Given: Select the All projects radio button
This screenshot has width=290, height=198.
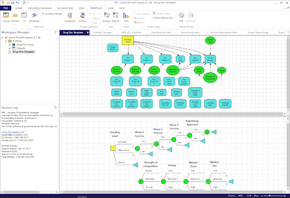Looking at the screenshot, I should 90,14.
